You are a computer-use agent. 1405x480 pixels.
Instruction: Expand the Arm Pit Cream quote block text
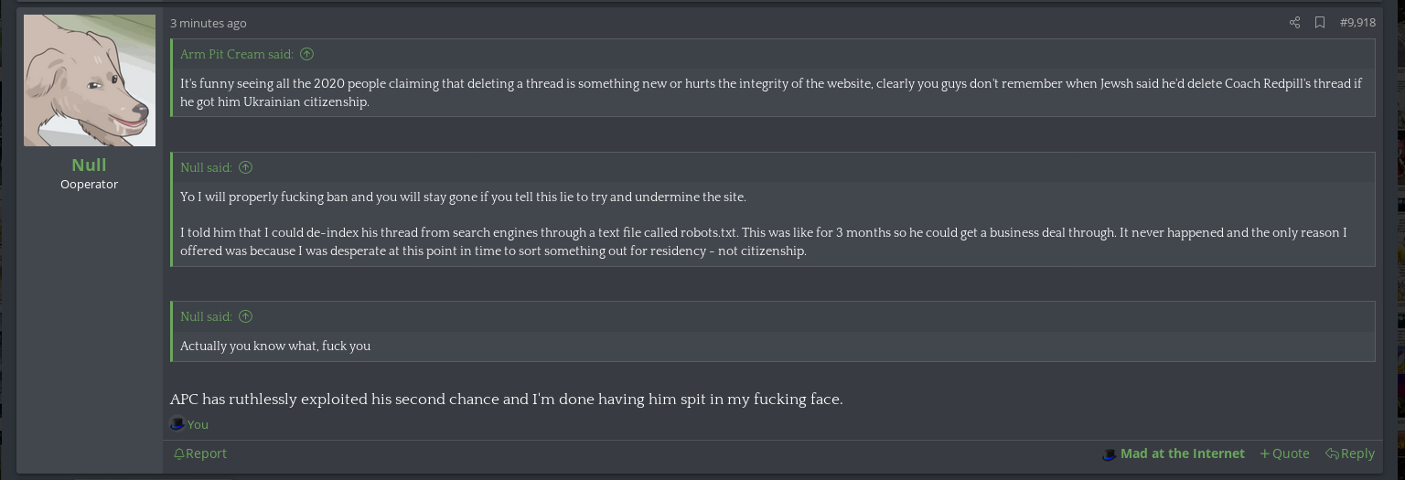click(x=770, y=92)
